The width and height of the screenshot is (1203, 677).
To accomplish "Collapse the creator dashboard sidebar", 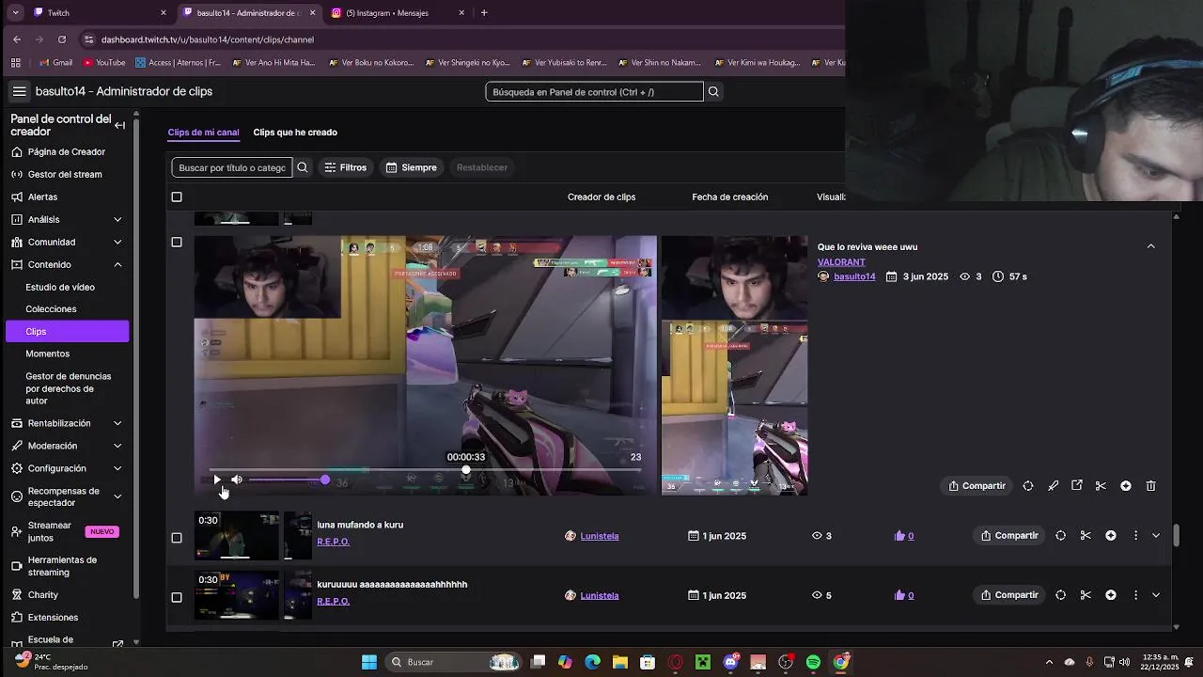I will click(119, 125).
